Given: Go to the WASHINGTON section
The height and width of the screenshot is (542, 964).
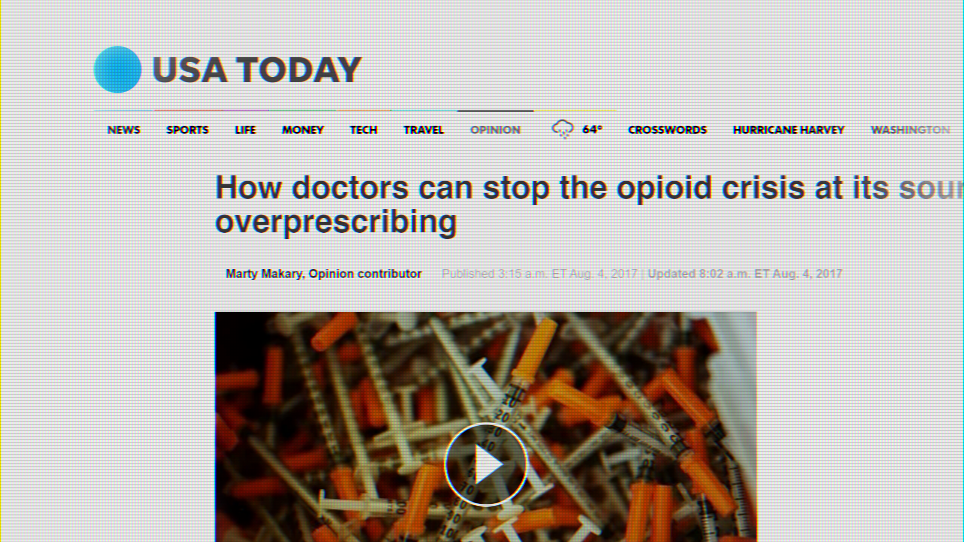Looking at the screenshot, I should 910,130.
